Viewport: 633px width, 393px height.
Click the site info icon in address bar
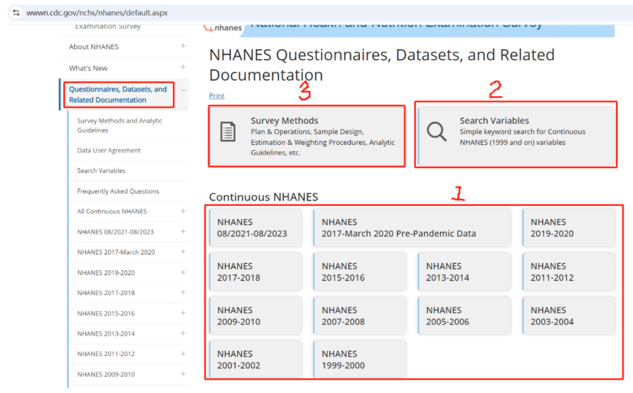pos(16,12)
